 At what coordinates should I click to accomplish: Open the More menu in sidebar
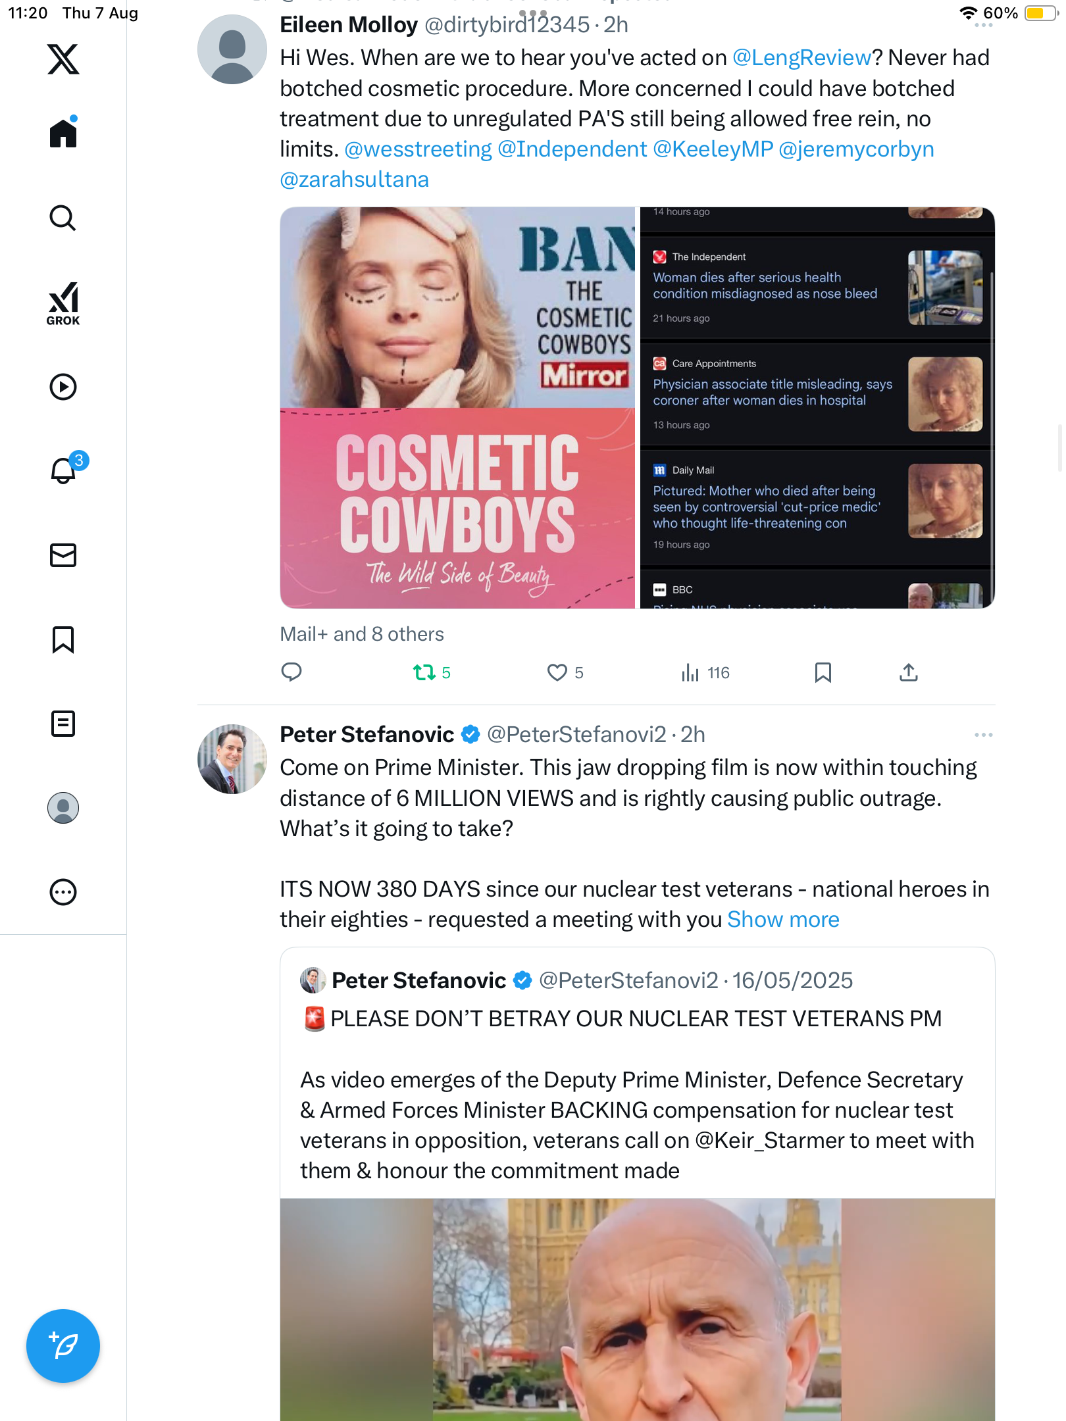click(x=63, y=892)
